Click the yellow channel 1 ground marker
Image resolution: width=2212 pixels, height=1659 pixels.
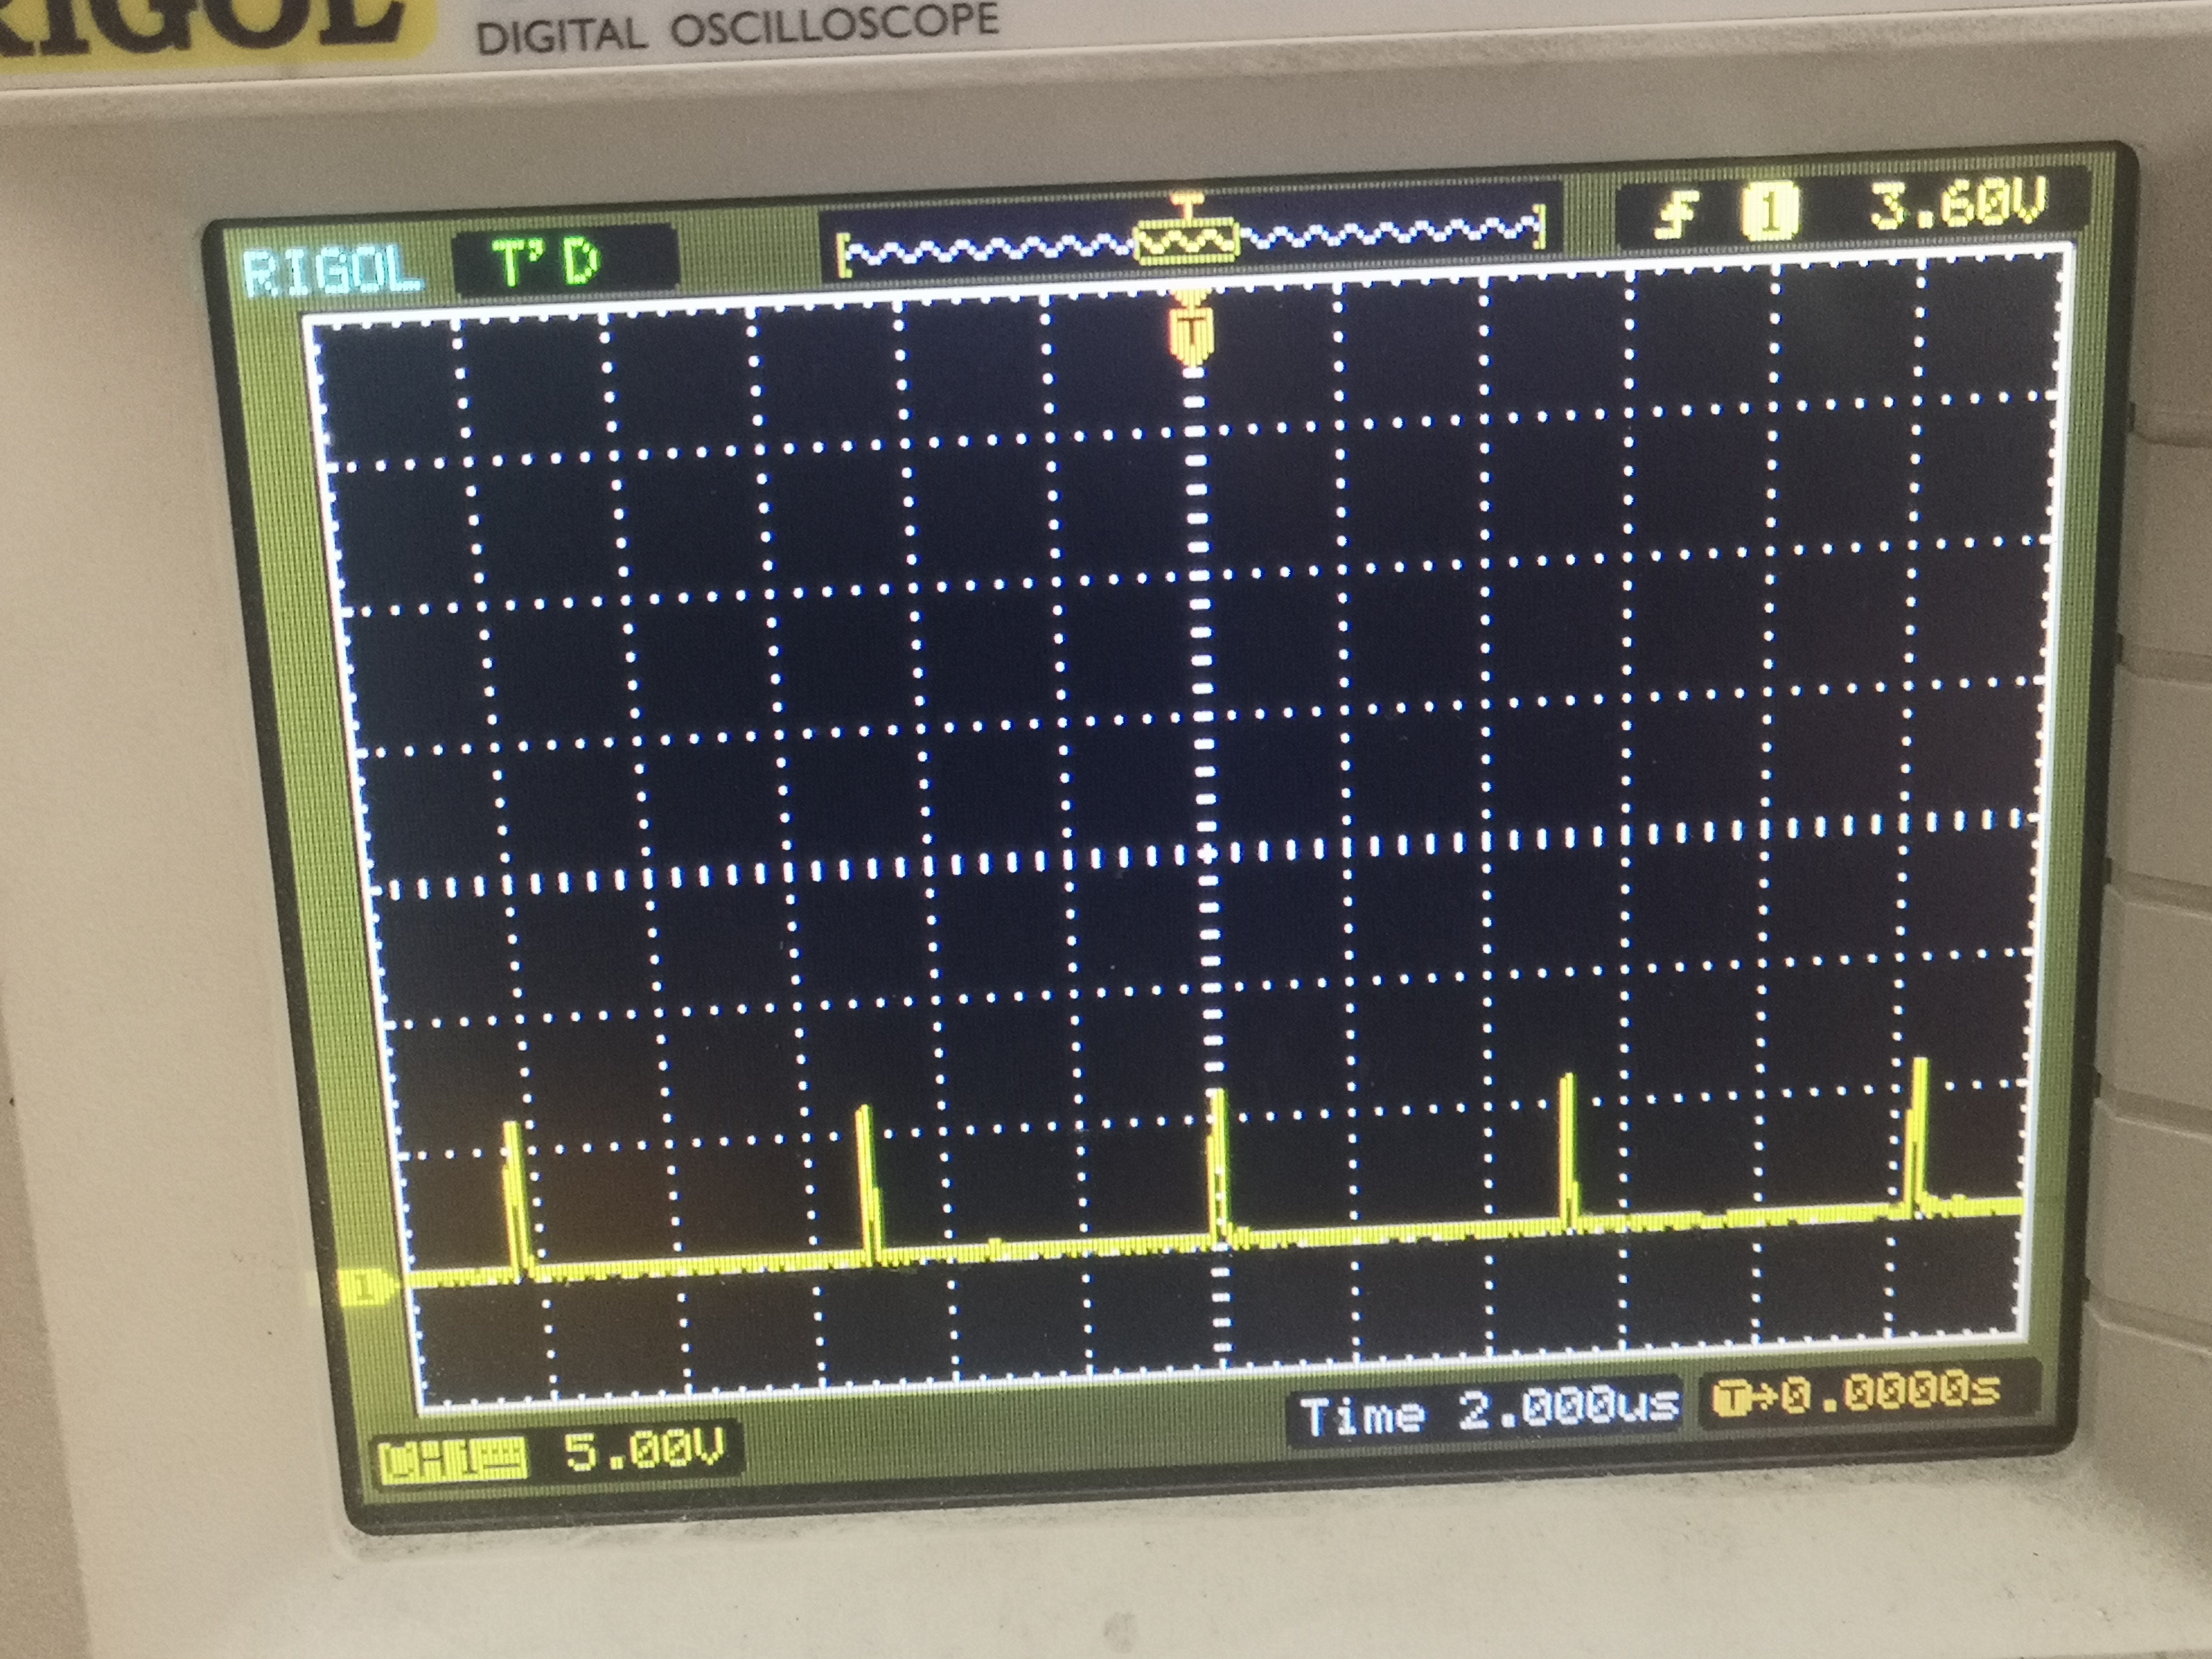[367, 1288]
